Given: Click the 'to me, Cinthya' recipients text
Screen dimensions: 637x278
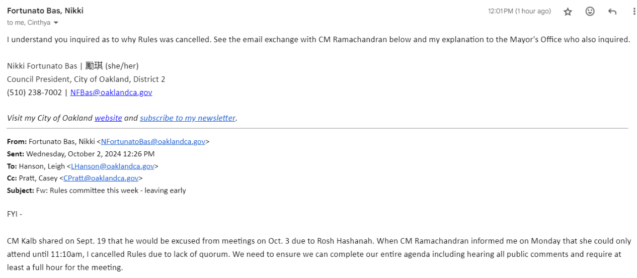Looking at the screenshot, I should 29,23.
